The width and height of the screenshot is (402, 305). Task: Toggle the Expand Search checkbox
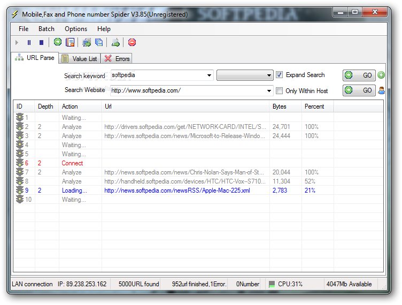click(x=279, y=75)
